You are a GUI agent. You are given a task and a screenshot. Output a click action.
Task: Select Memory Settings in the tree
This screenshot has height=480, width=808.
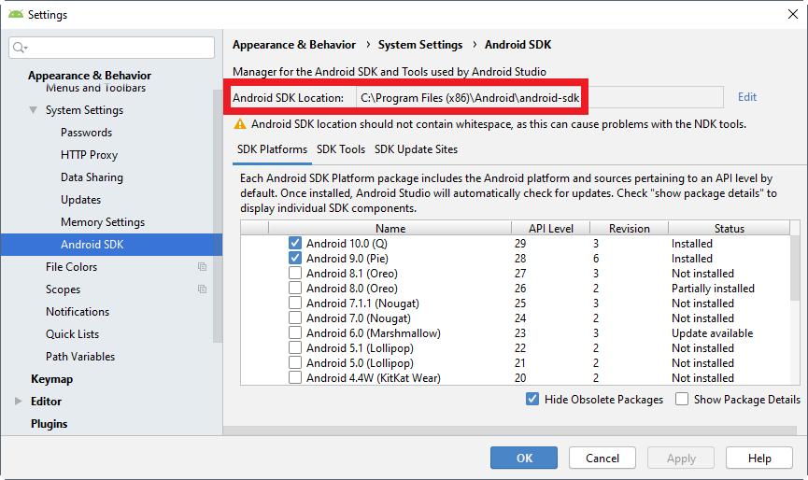point(103,222)
